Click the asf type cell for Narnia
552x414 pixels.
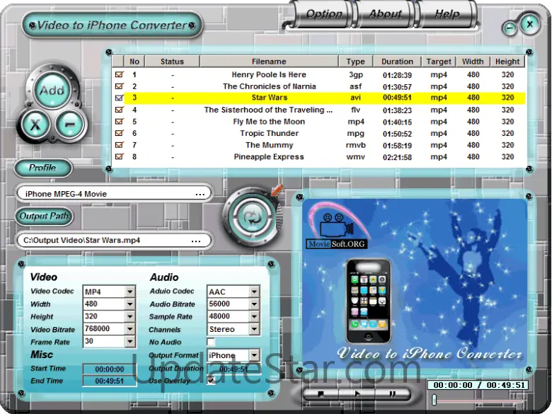[x=355, y=86]
